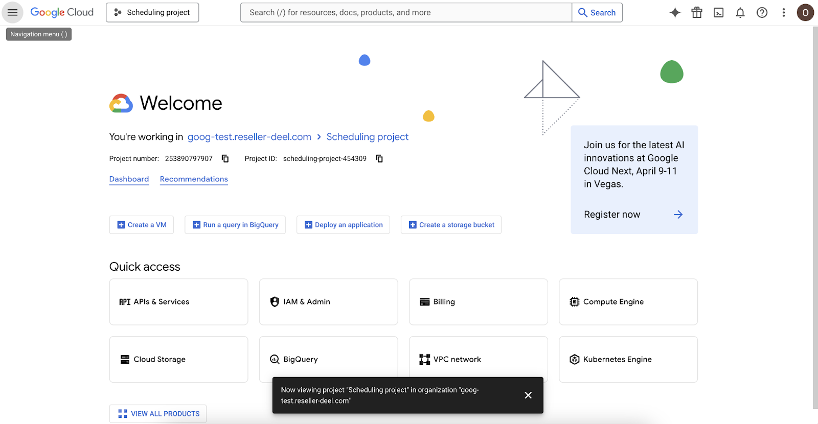The height and width of the screenshot is (424, 818).
Task: Click project number value 253890797907
Action: click(x=189, y=159)
